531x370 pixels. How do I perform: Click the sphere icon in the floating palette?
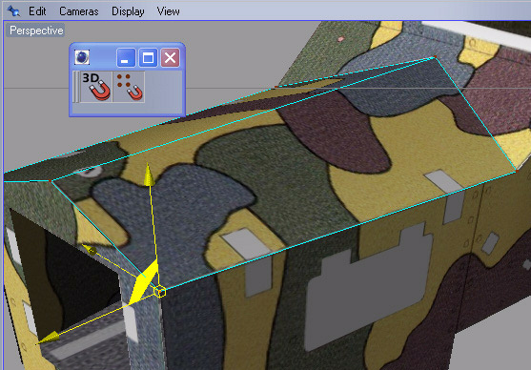coord(82,57)
